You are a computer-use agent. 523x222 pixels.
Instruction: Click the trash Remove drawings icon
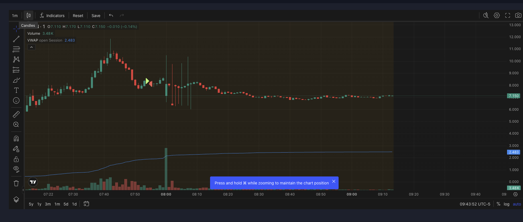[x=16, y=183]
